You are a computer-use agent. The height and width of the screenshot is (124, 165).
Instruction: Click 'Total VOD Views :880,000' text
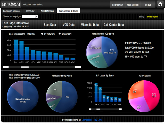[x=138, y=43]
